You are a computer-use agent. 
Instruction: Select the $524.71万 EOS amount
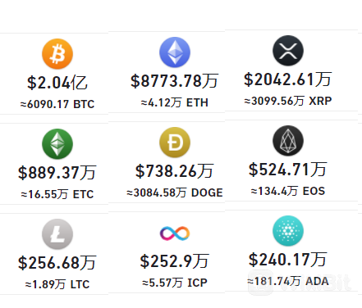click(x=288, y=170)
